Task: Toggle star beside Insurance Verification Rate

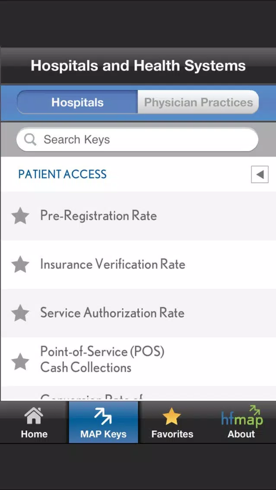Action: click(x=20, y=264)
